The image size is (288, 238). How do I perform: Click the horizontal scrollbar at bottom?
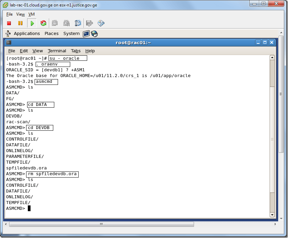click(101, 224)
